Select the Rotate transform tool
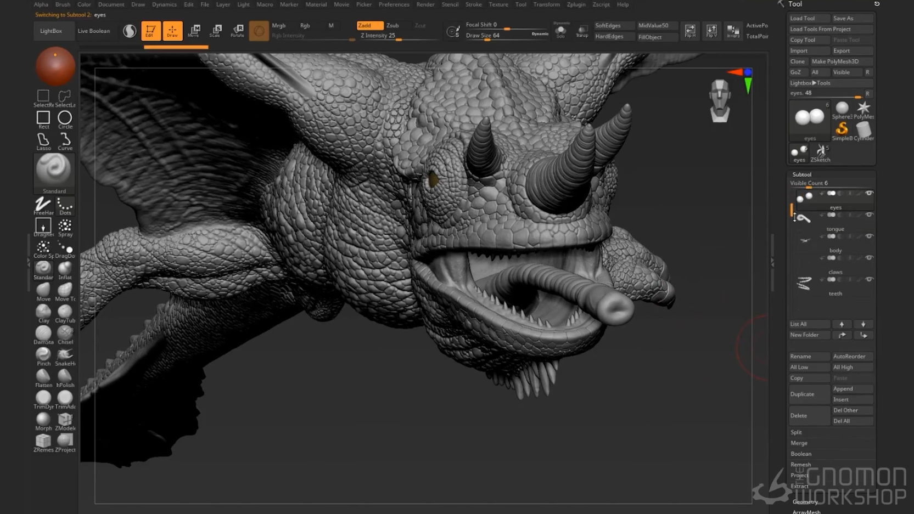914x514 pixels. pos(237,30)
